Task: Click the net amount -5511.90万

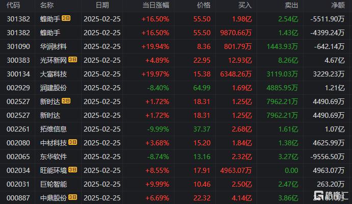Action: point(328,19)
